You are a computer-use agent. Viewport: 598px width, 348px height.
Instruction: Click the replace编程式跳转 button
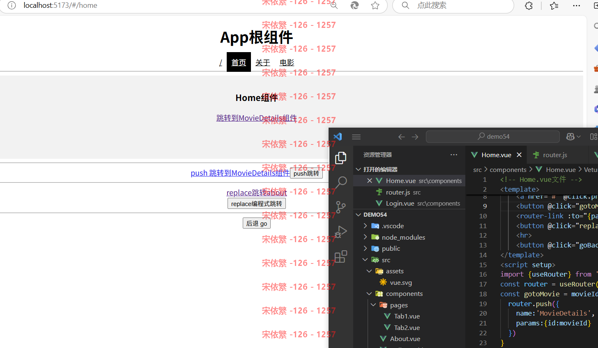[x=257, y=204]
